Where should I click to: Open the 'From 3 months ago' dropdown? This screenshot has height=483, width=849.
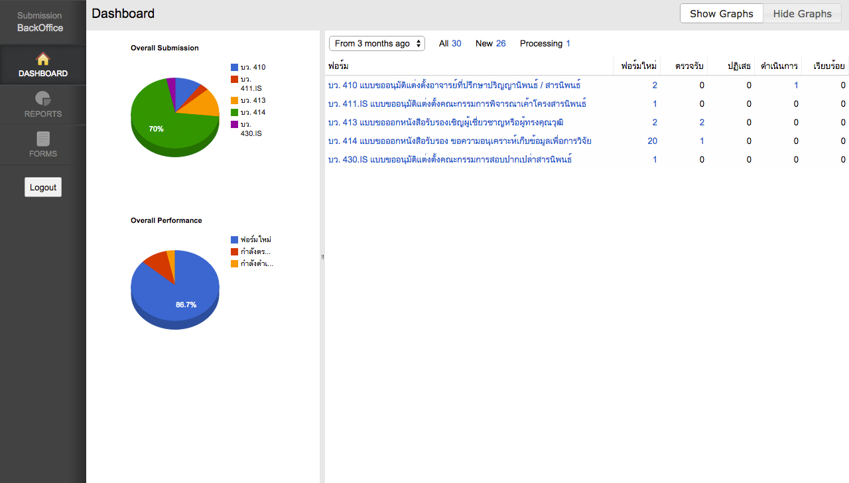tap(377, 43)
